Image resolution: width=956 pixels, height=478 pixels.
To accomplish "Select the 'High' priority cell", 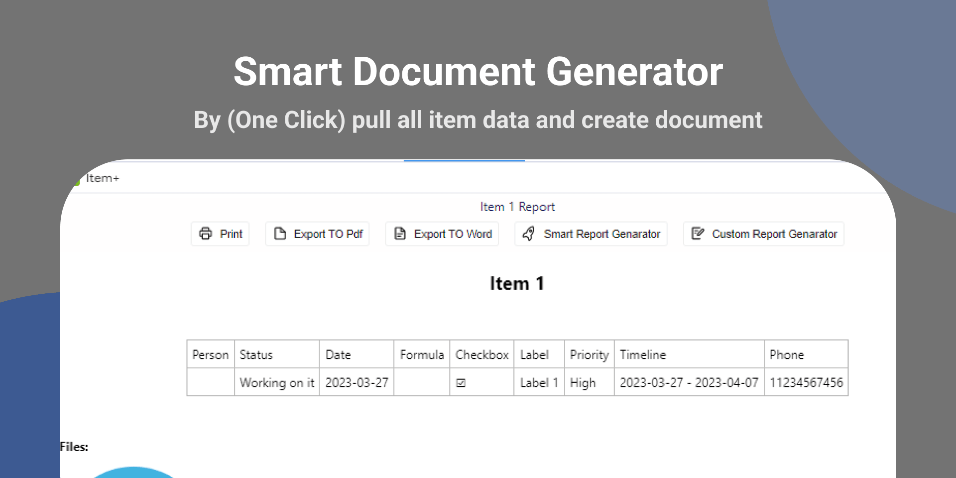I will 590,382.
